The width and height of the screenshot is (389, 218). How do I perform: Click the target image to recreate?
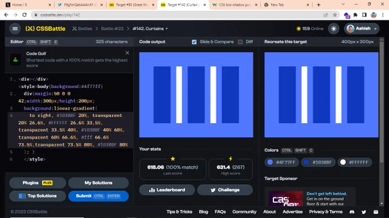[321, 95]
